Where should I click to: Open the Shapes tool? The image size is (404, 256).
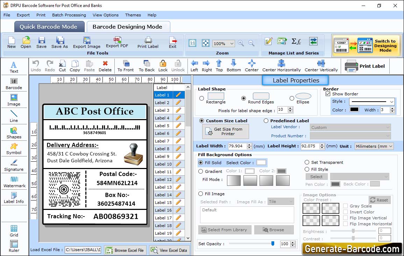tap(14, 133)
